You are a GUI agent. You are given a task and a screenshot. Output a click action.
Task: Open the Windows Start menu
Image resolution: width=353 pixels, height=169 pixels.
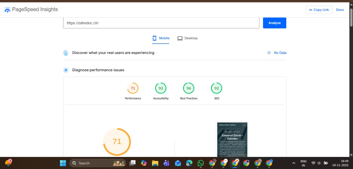pos(63,163)
